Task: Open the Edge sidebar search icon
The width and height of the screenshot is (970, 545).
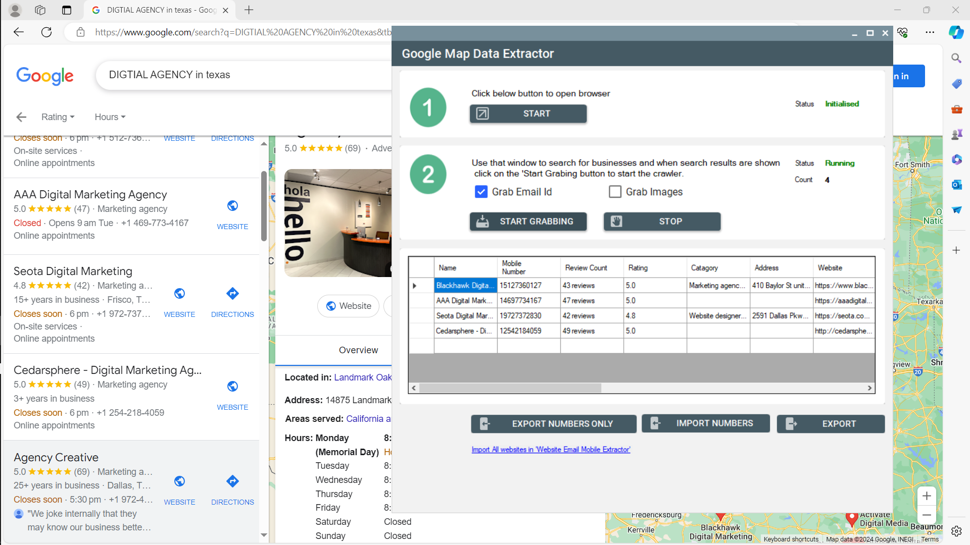Action: tap(956, 59)
